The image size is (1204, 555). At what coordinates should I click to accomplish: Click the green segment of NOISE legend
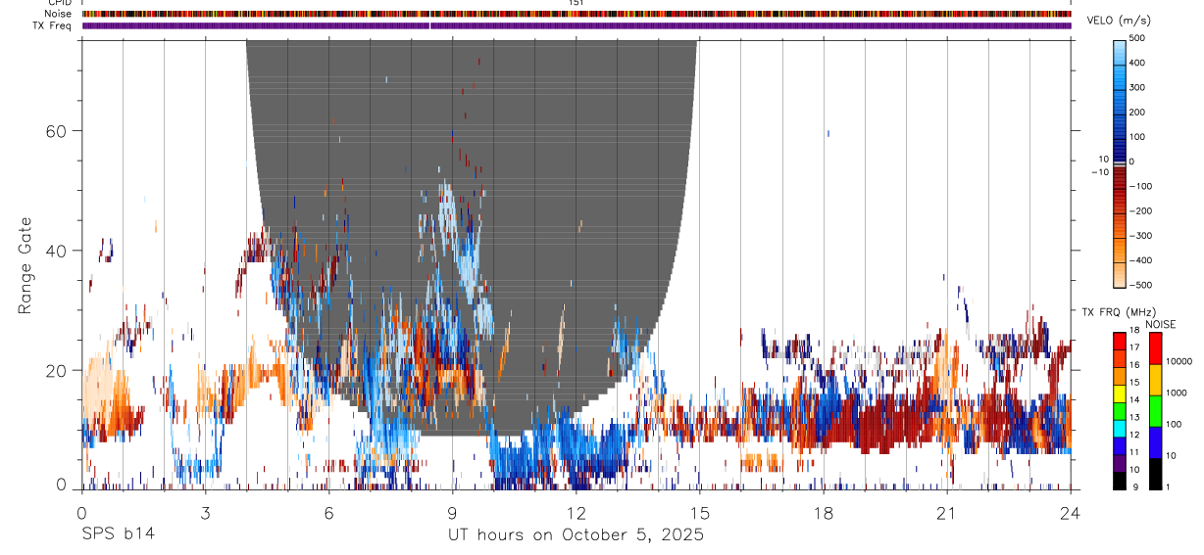(1156, 409)
